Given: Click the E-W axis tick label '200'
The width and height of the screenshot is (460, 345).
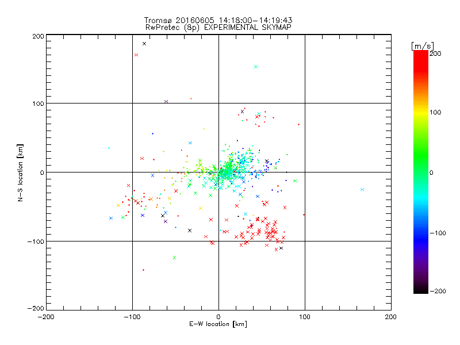Looking at the screenshot, I should pos(391,317).
